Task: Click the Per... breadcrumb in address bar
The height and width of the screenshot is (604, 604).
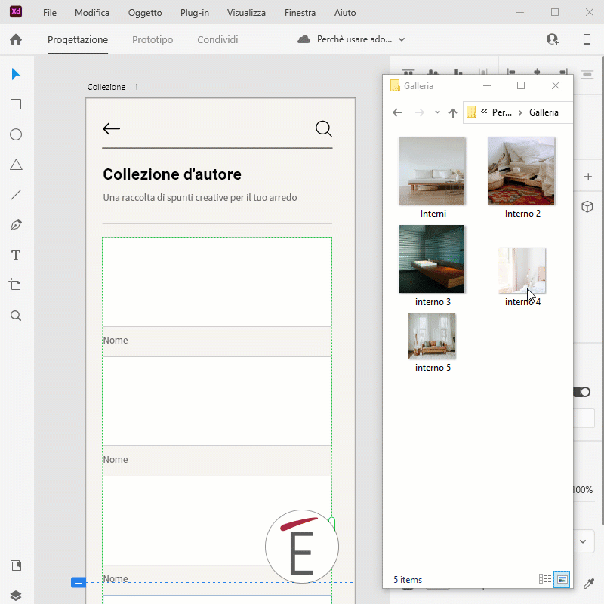Action: tap(502, 112)
